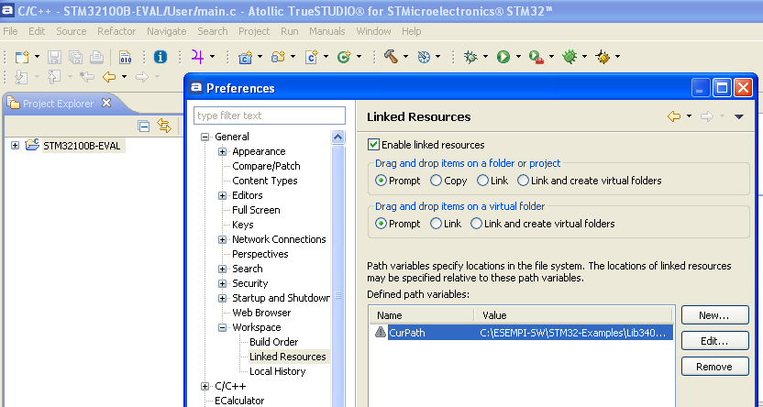The width and height of the screenshot is (763, 407).
Task: Close the Project Explorer view tab
Action: coord(106,103)
